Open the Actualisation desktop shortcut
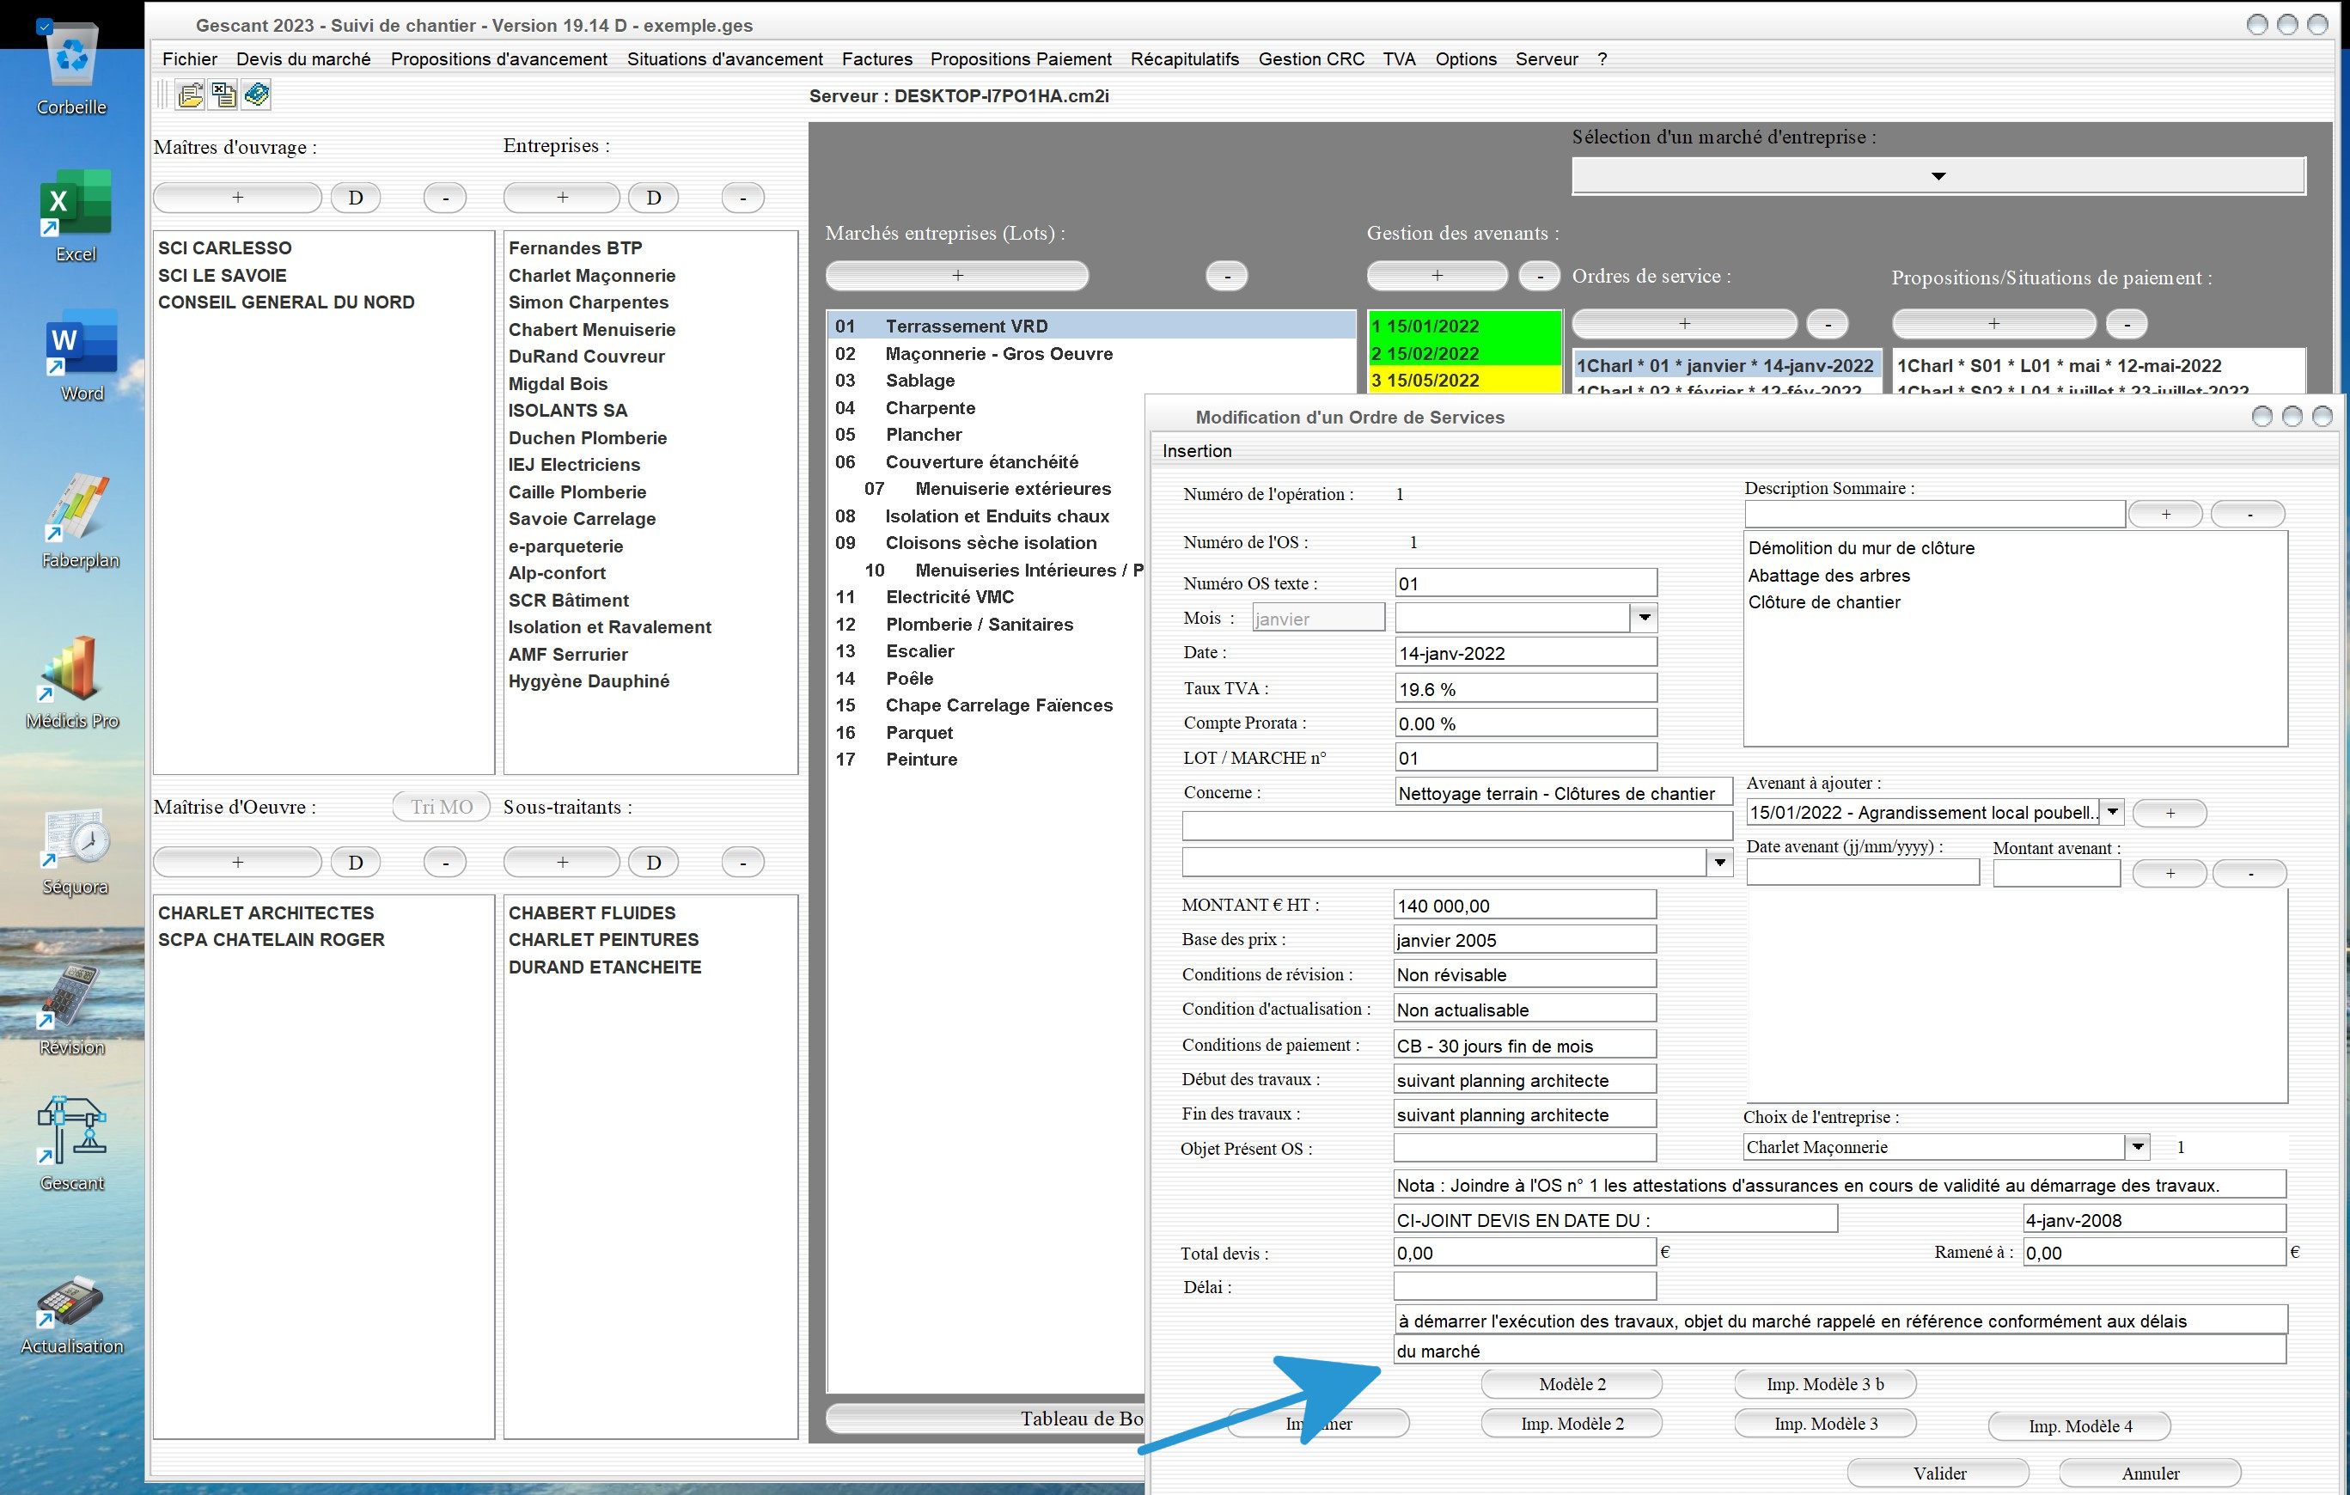This screenshot has height=1495, width=2350. coord(72,1315)
